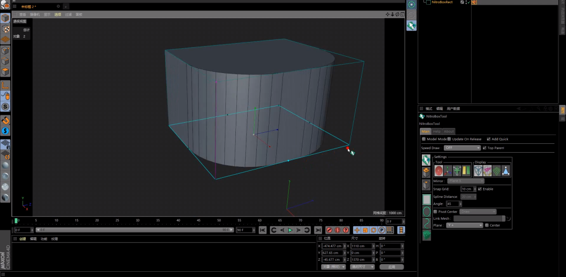
Task: Click the locked workplane grid icon
Action: (5, 144)
